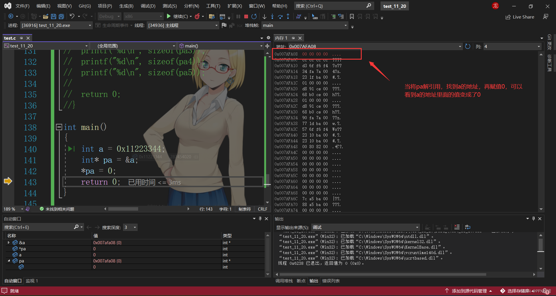The height and width of the screenshot is (296, 556).
Task: Click Show Next Statement down arrow
Action: pos(264,16)
